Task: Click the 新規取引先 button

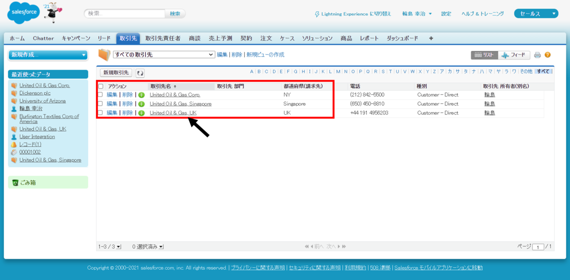Action: click(x=116, y=73)
